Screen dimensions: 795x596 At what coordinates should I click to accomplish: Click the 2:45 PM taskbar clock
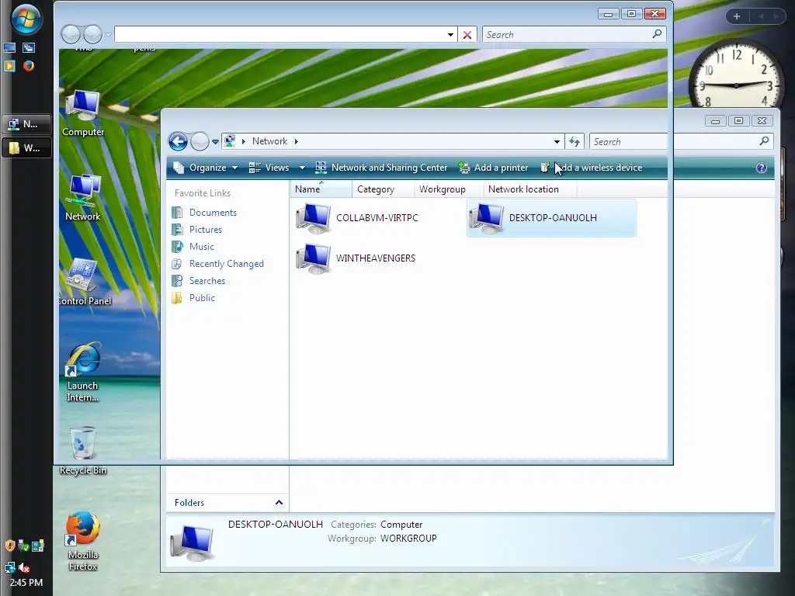click(26, 583)
